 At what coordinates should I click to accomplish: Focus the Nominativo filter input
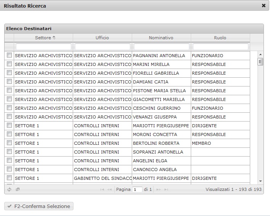(x=161, y=46)
